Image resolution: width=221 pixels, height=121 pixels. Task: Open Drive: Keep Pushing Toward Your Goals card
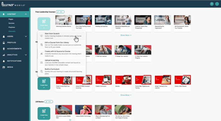tap(84, 24)
